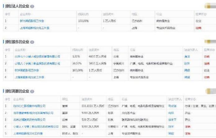The width and height of the screenshot is (216, 138).
Task: Open the 小矮人(宁夏) company link in 担任高管的企业 row 4
Action: click(x=36, y=127)
